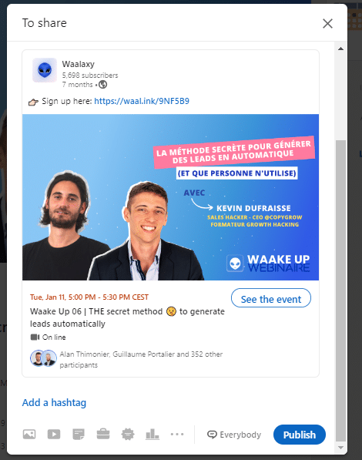Open the waal.ink signup link

(142, 101)
